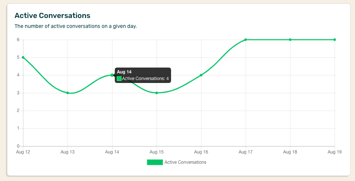The height and width of the screenshot is (181, 355).
Task: Click the green swatch inside the tooltip
Action: tap(119, 79)
